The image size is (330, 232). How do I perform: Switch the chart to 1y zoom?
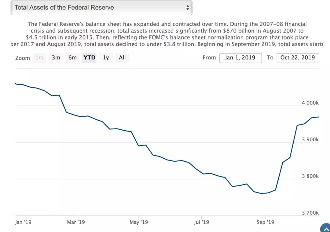click(106, 58)
